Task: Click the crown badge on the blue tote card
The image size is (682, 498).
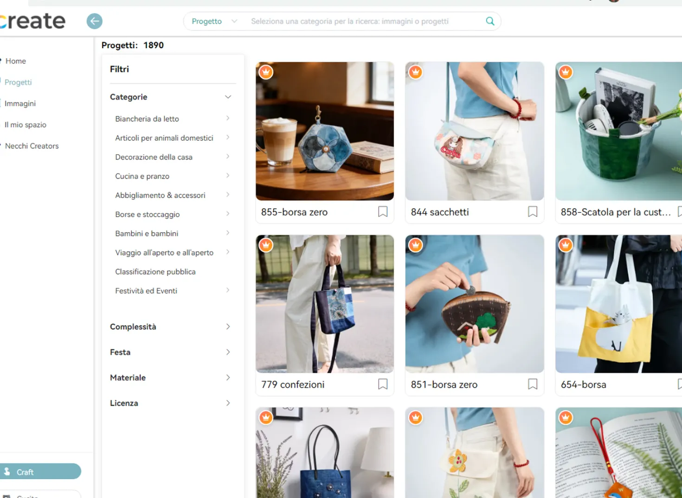Action: [266, 417]
